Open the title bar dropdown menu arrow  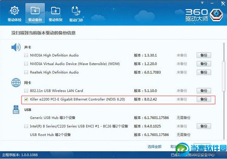coord(202,3)
